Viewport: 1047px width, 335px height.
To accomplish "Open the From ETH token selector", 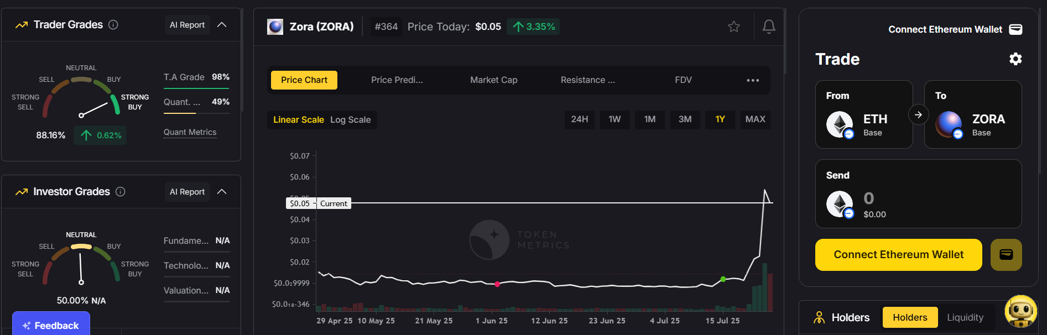I will [864, 114].
